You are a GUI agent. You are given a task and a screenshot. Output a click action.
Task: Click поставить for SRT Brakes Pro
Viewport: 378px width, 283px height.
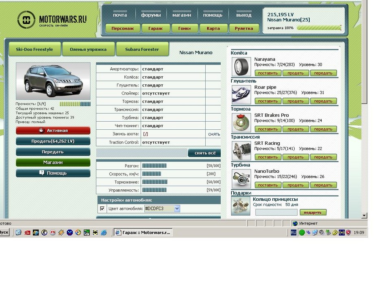click(268, 129)
